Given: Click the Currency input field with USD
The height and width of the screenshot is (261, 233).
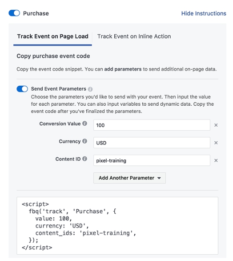Looking at the screenshot, I should (152, 143).
